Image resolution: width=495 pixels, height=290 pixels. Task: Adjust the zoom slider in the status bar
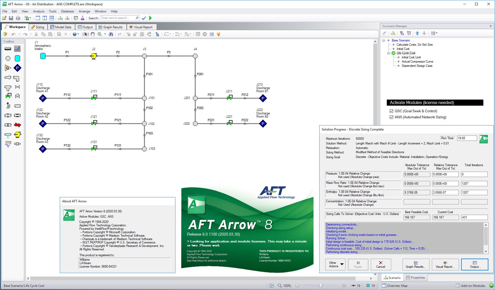pos(321,286)
